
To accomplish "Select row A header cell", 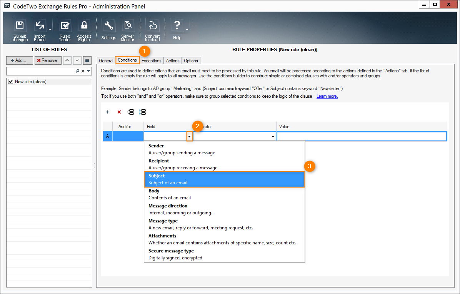I will click(108, 136).
